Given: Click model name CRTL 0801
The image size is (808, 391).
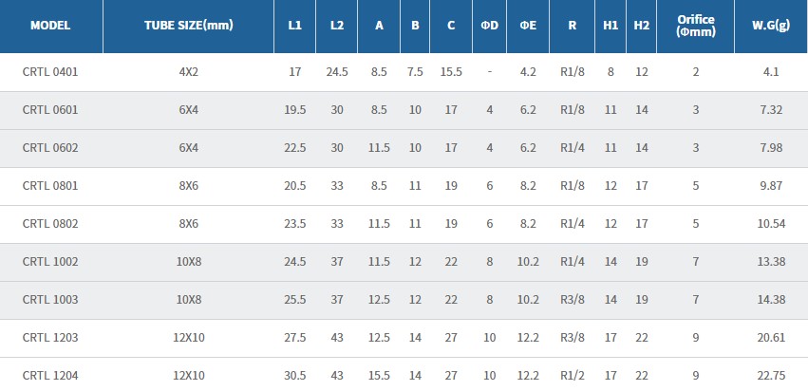Looking at the screenshot, I should 50,185.
